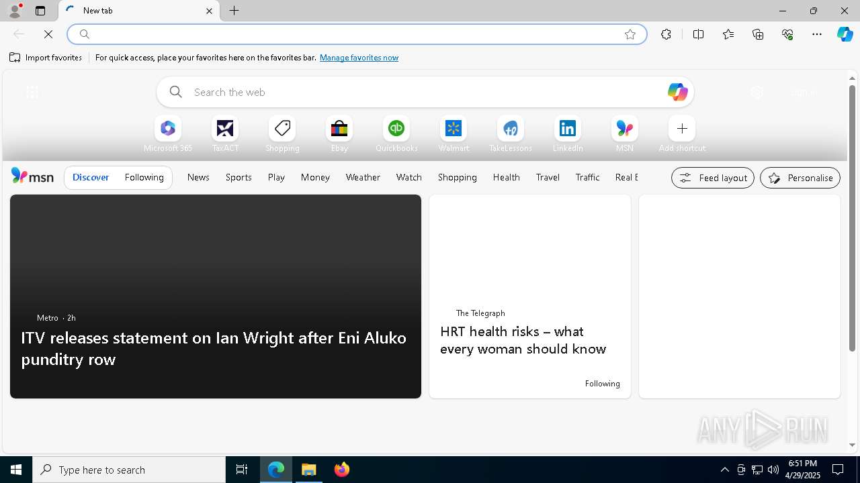
Task: Open the Edge Copilot sidebar icon
Action: click(845, 34)
